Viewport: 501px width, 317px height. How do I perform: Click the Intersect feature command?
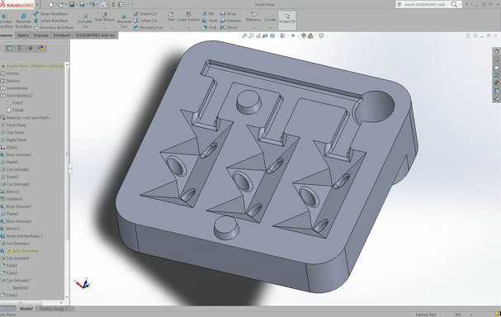[230, 21]
